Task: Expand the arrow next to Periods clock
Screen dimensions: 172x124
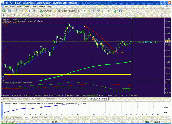Action: click(123, 11)
